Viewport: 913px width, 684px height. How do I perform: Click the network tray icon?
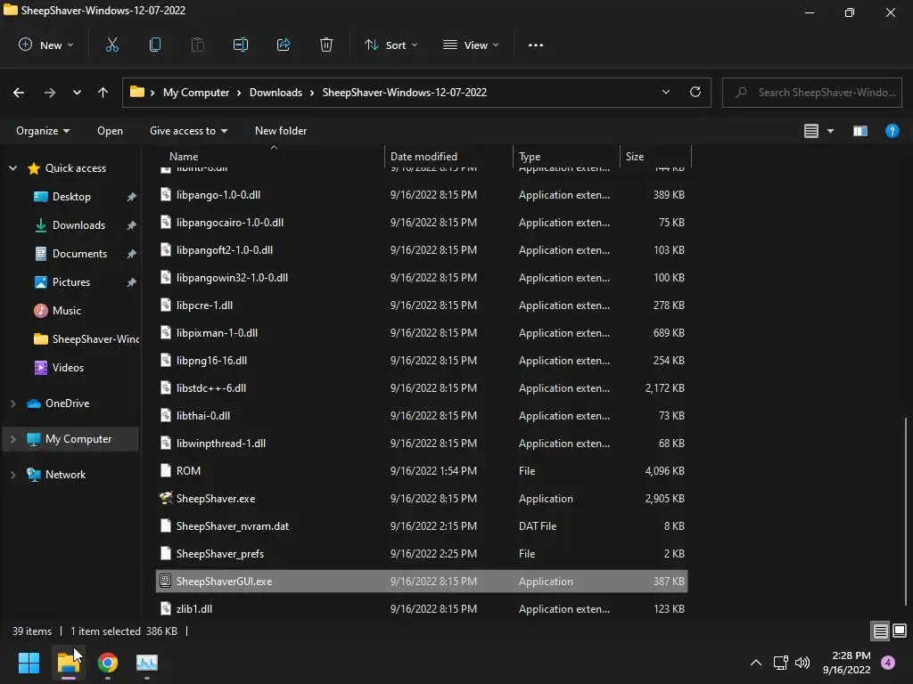point(780,663)
